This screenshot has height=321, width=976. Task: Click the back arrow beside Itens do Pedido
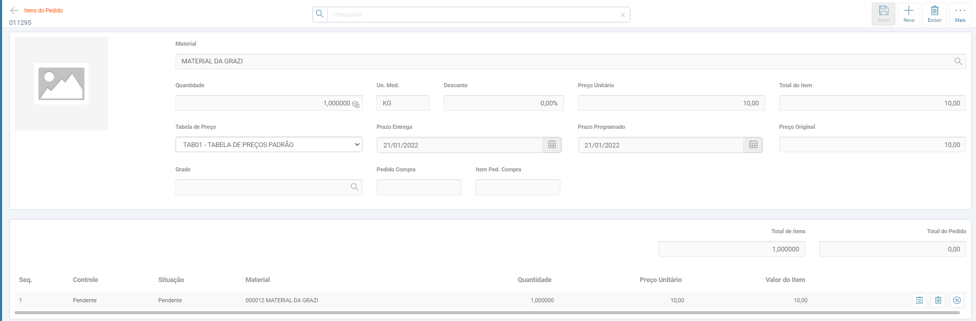tap(14, 10)
